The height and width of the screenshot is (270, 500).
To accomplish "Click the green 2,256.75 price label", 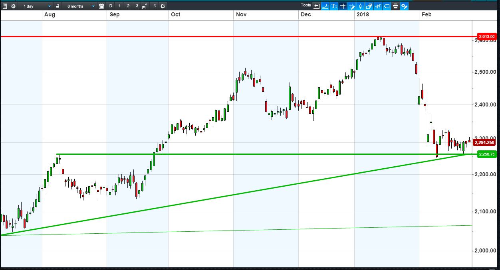I will coord(487,154).
